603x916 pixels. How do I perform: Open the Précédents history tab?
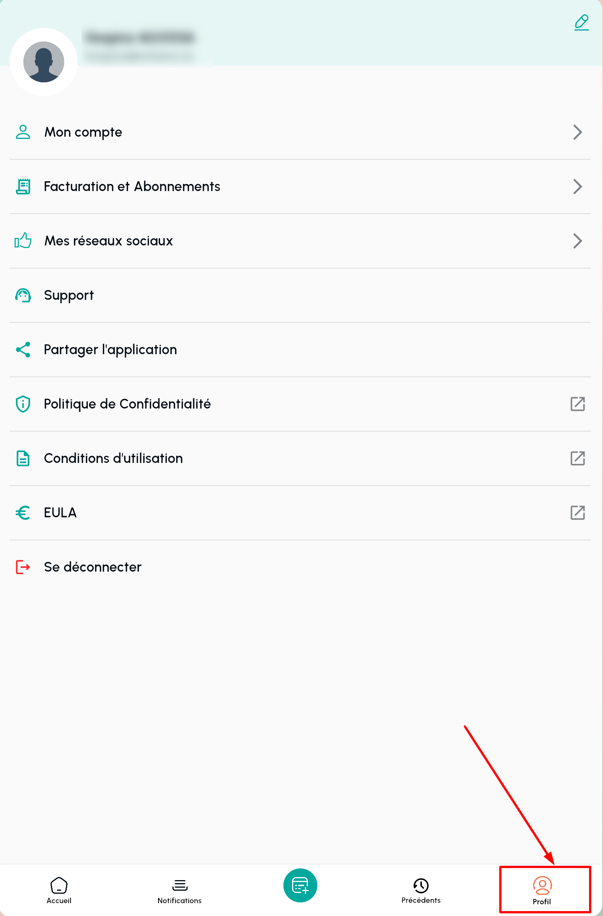tap(421, 890)
